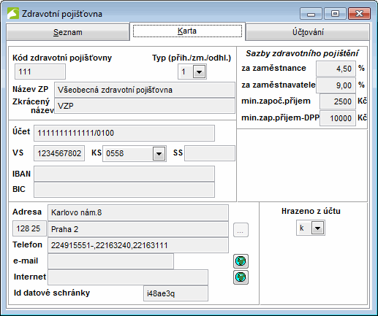Click the empty Internet field
378x316 pixels.
point(128,277)
